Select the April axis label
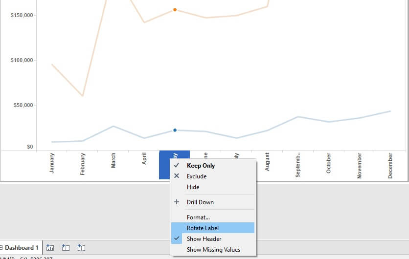 [144, 158]
